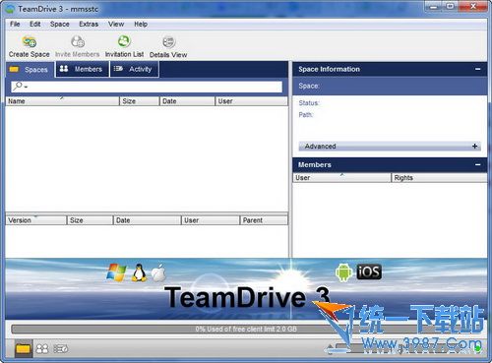Select the Members tab

83,69
